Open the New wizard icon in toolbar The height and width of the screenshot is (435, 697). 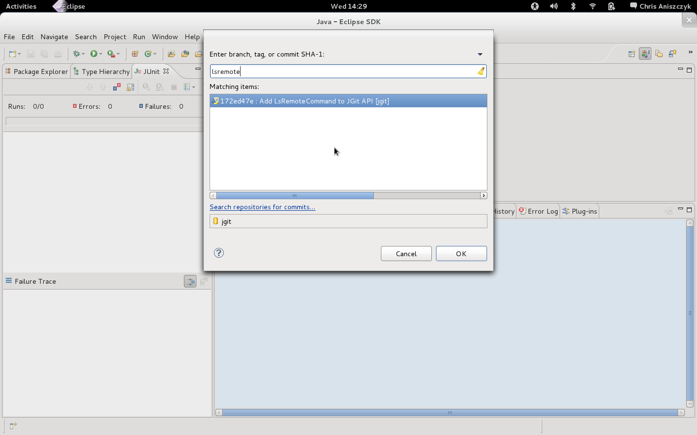coord(13,54)
